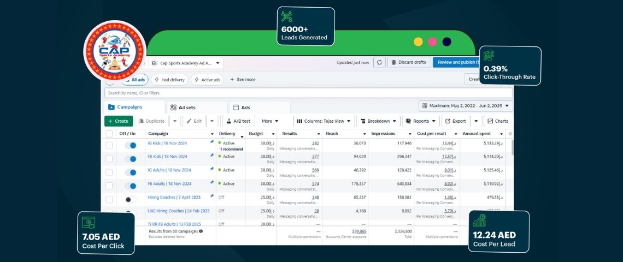
Task: Open the Cap Sports Academy account dropdown
Action: (x=185, y=63)
